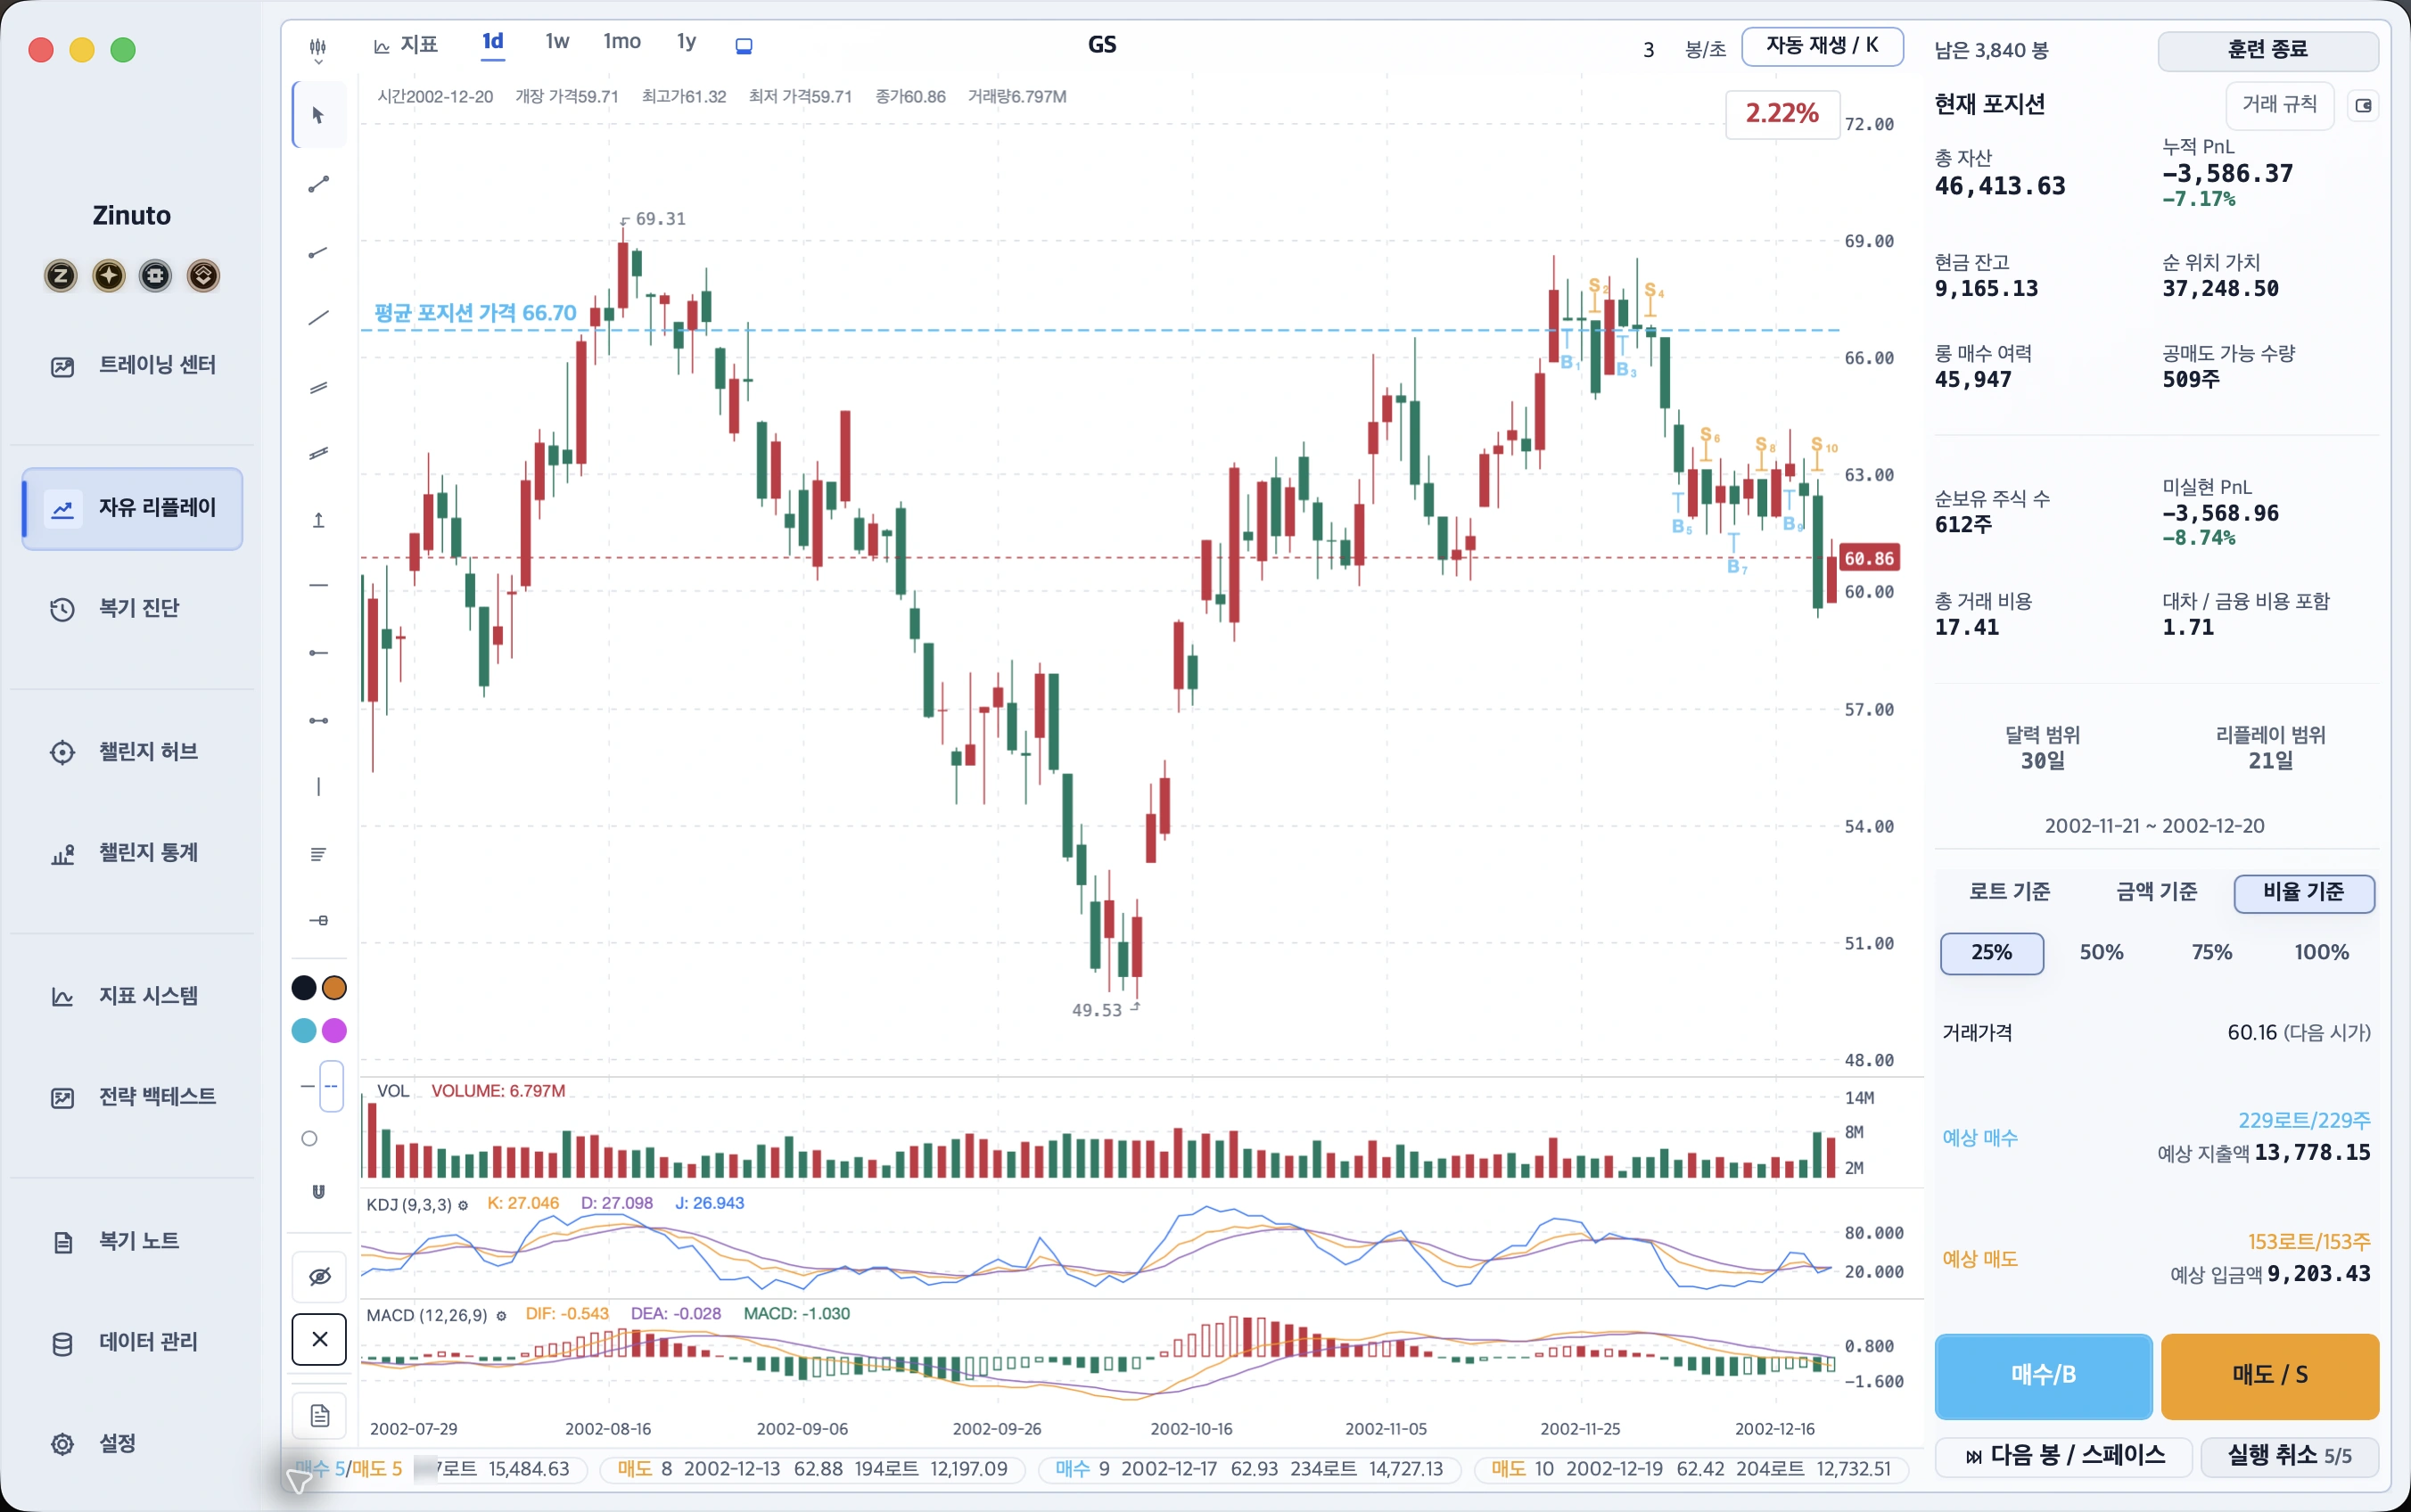Select the line segment drawing tool

pos(319,184)
